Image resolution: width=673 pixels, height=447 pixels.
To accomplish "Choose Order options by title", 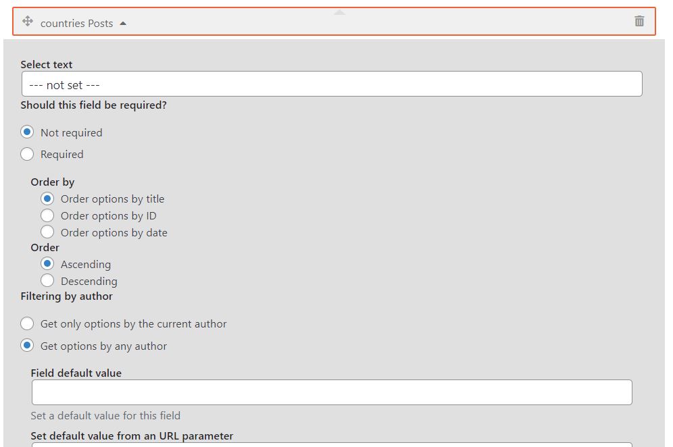I will tap(47, 199).
